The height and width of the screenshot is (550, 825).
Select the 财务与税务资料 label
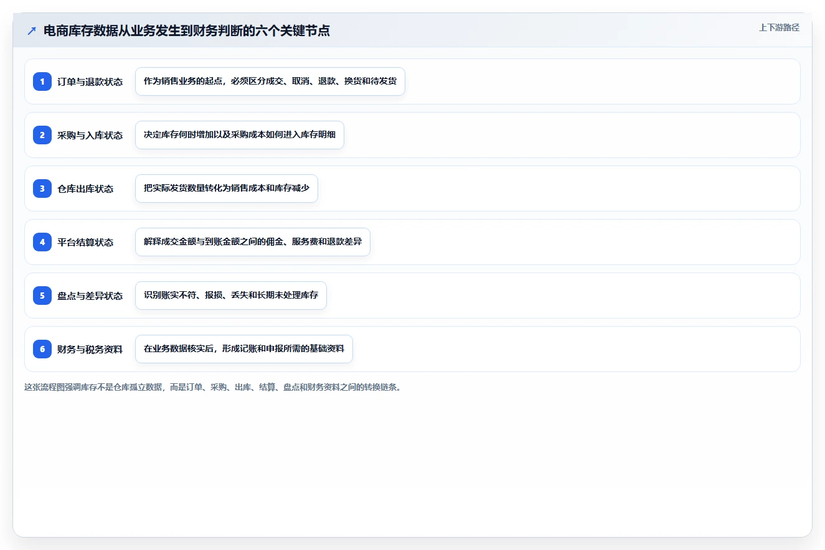click(90, 350)
